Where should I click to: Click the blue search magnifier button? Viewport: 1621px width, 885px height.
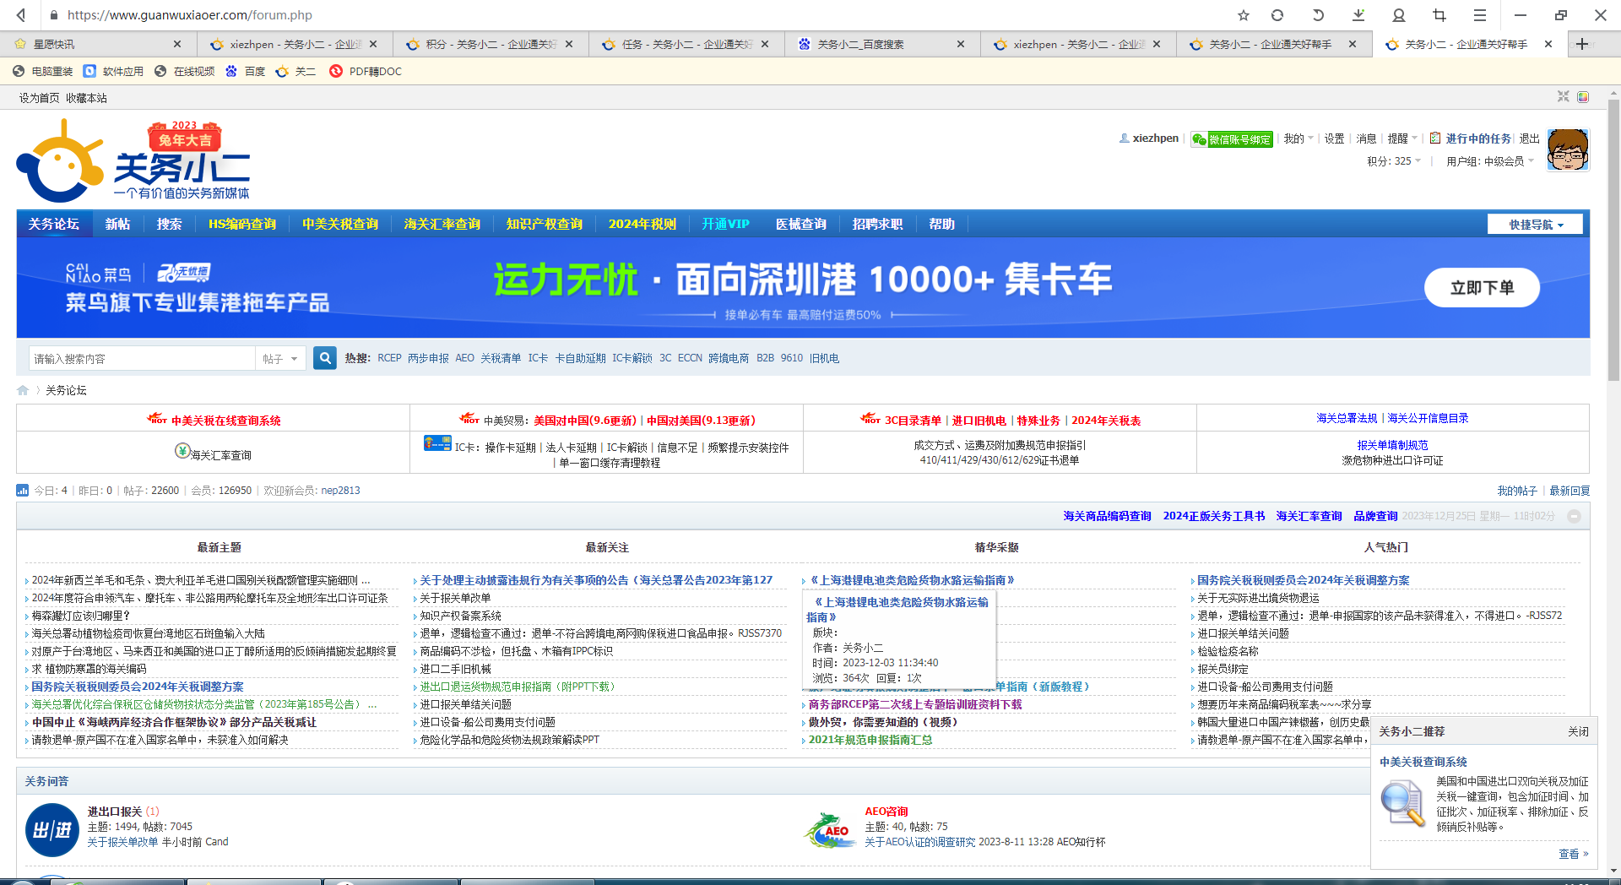(325, 358)
